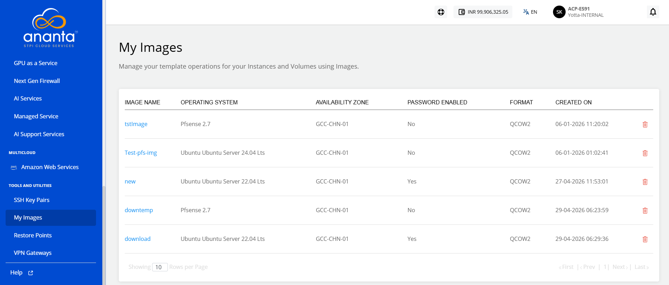Go to Prev page
This screenshot has width=669, height=285.
coord(588,267)
